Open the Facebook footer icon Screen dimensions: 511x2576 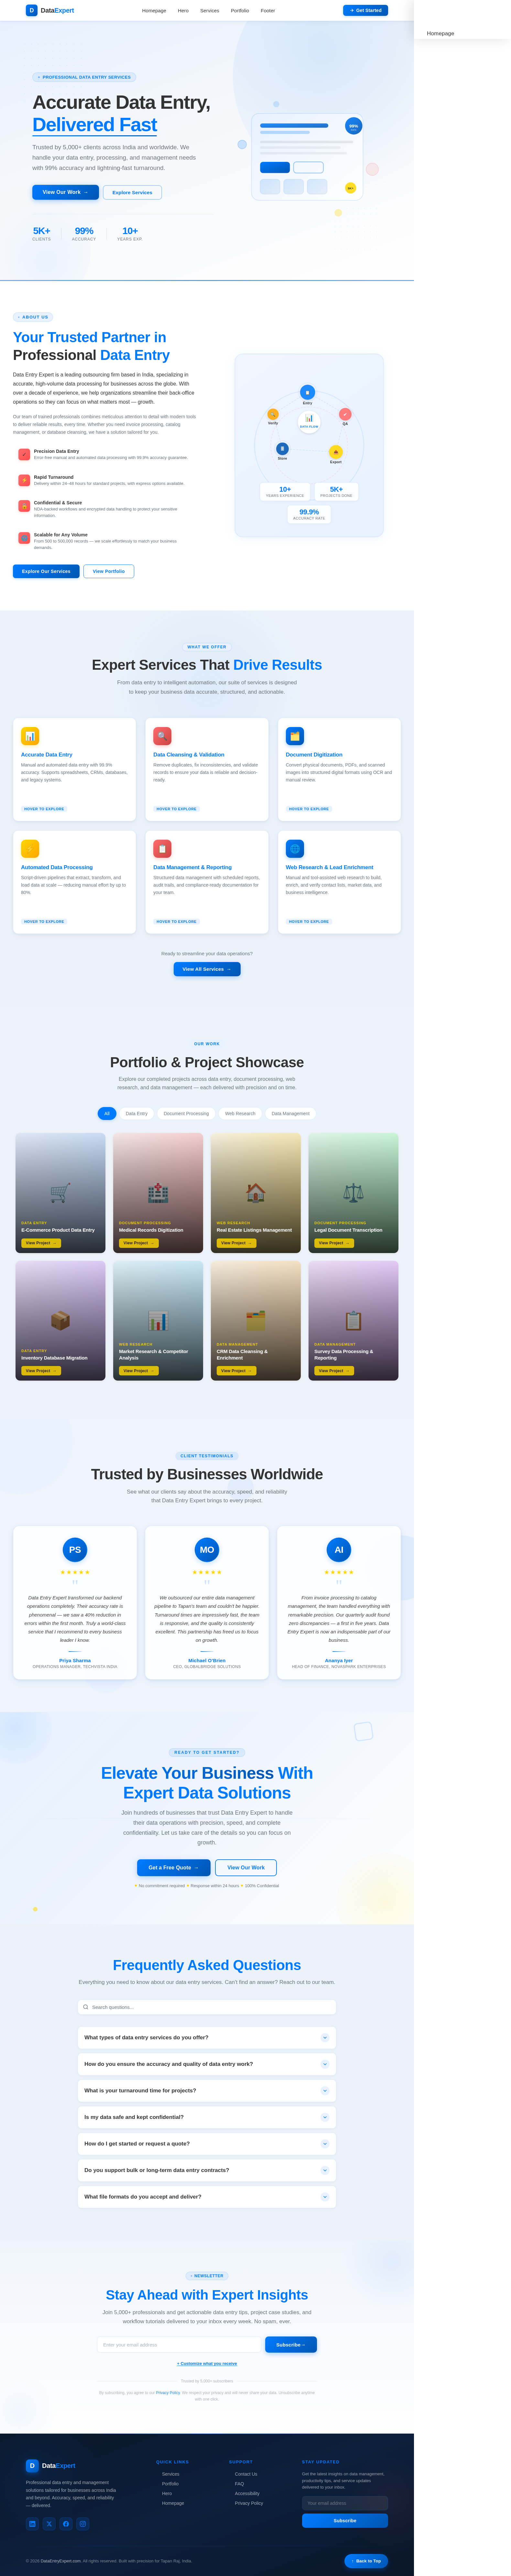[x=66, y=2524]
